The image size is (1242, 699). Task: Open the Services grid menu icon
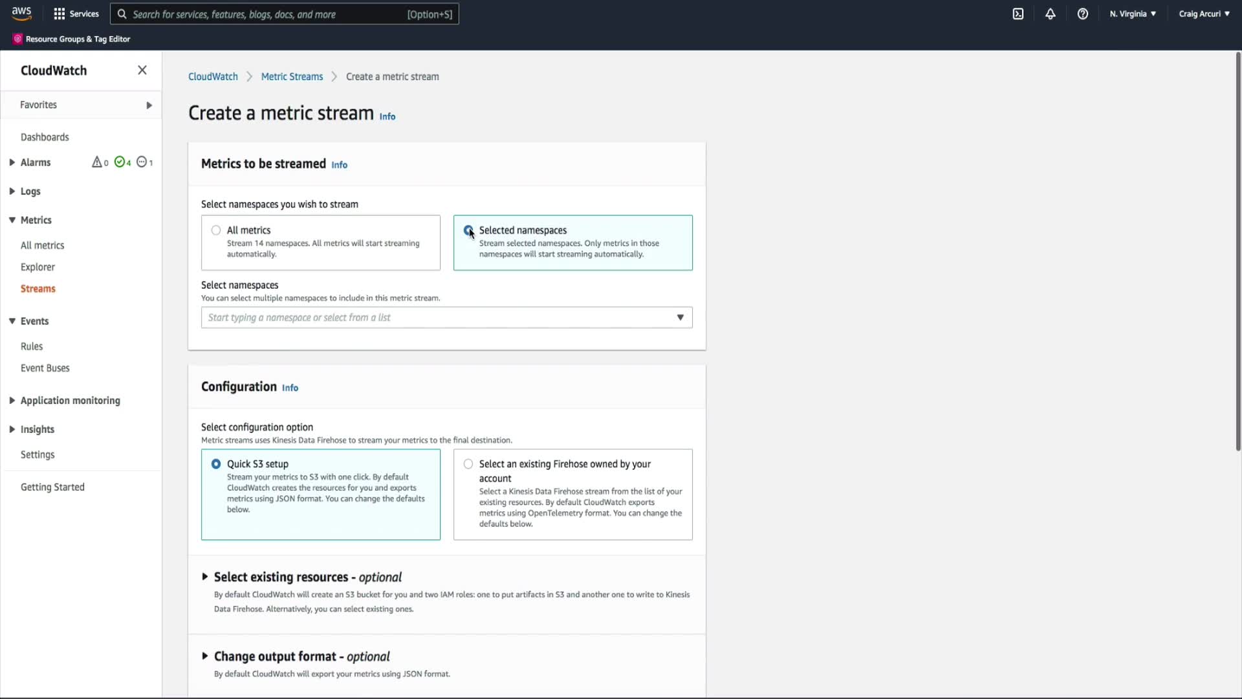point(60,14)
